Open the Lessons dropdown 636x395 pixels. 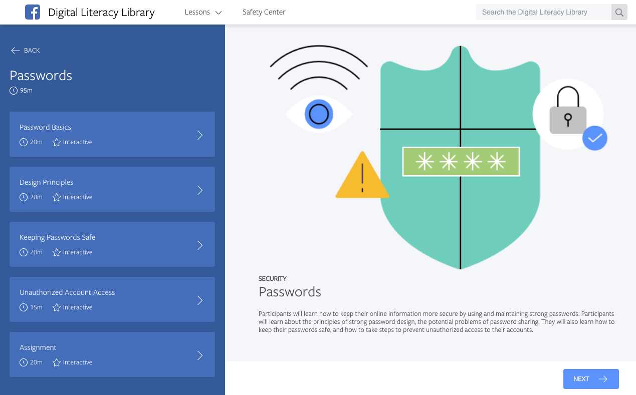point(202,12)
